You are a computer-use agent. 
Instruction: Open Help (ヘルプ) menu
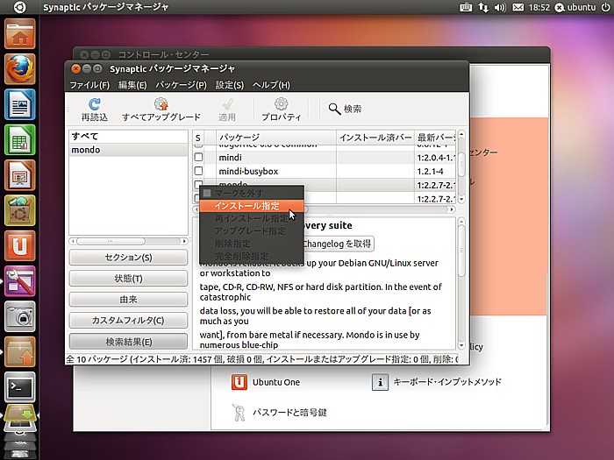[x=271, y=85]
